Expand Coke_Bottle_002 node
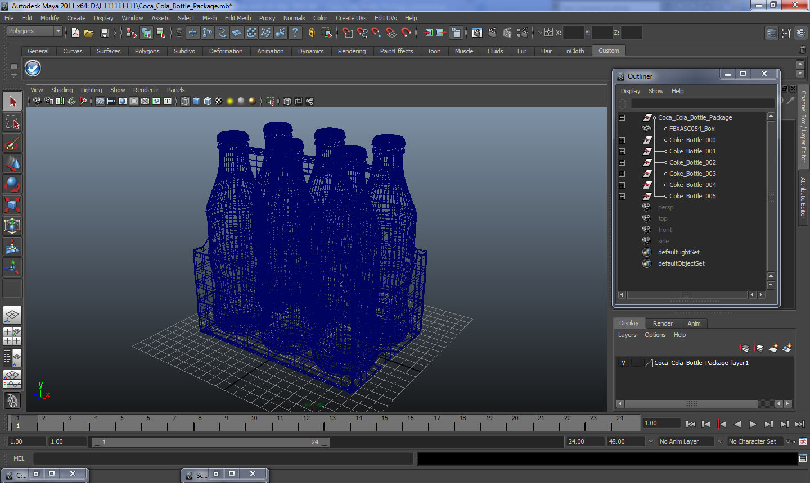810x483 pixels. [622, 162]
